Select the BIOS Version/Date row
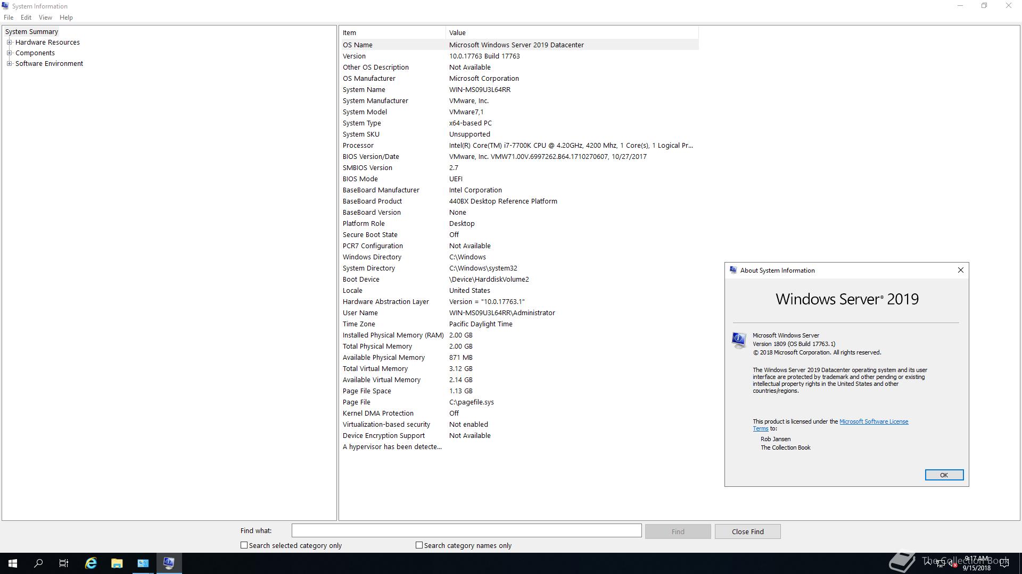The image size is (1022, 574). (x=520, y=156)
